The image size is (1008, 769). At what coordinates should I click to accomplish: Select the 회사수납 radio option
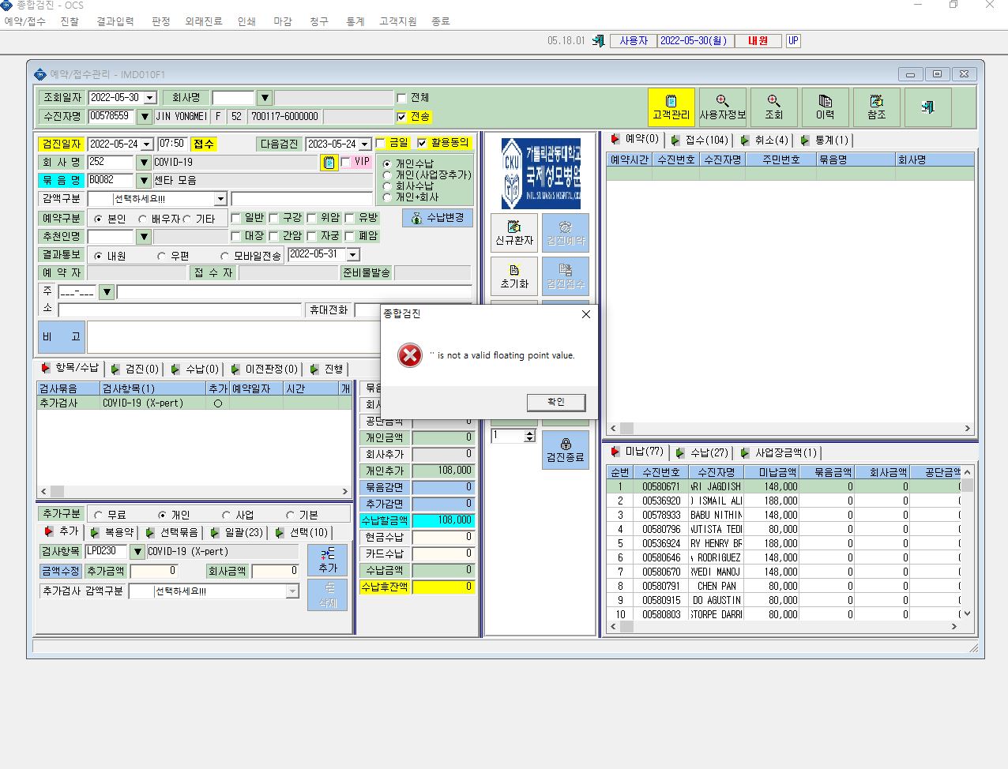(387, 186)
